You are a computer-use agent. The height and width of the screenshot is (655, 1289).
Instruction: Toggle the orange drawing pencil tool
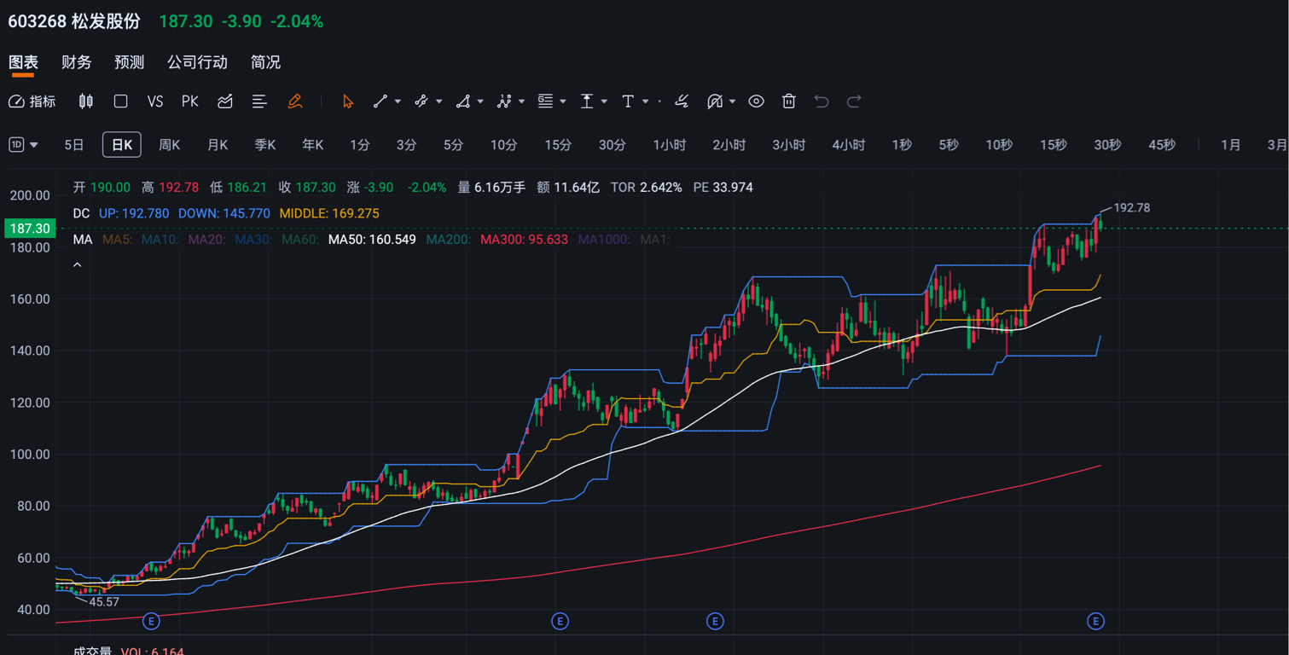295,101
